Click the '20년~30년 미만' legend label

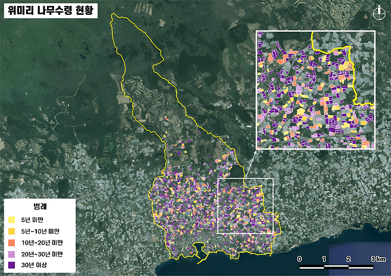click(42, 253)
